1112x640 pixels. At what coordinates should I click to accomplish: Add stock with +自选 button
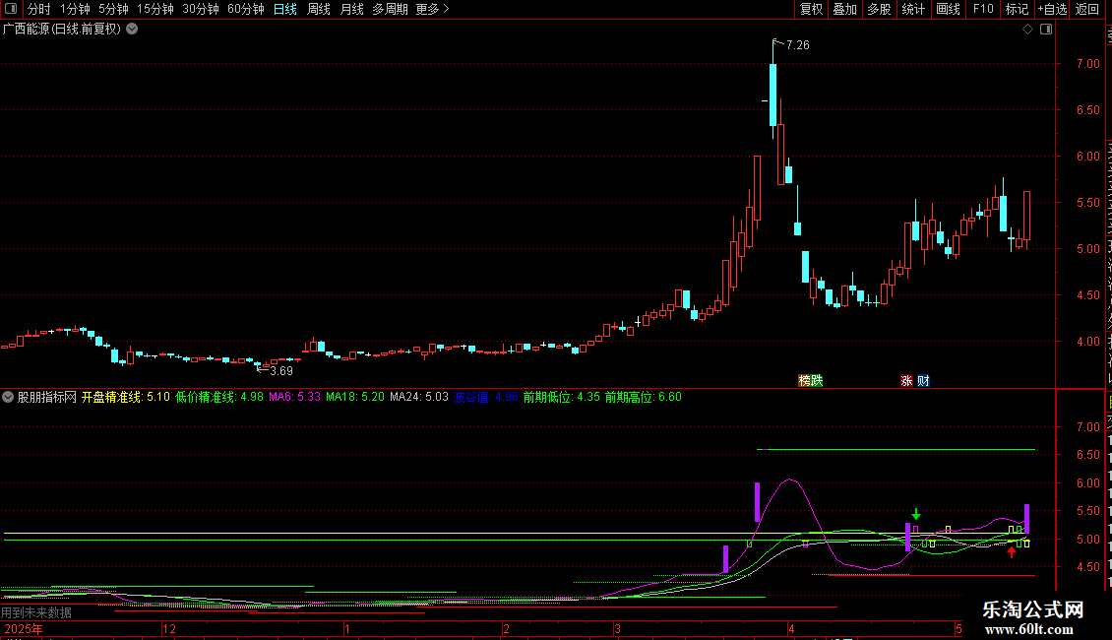tap(1052, 9)
